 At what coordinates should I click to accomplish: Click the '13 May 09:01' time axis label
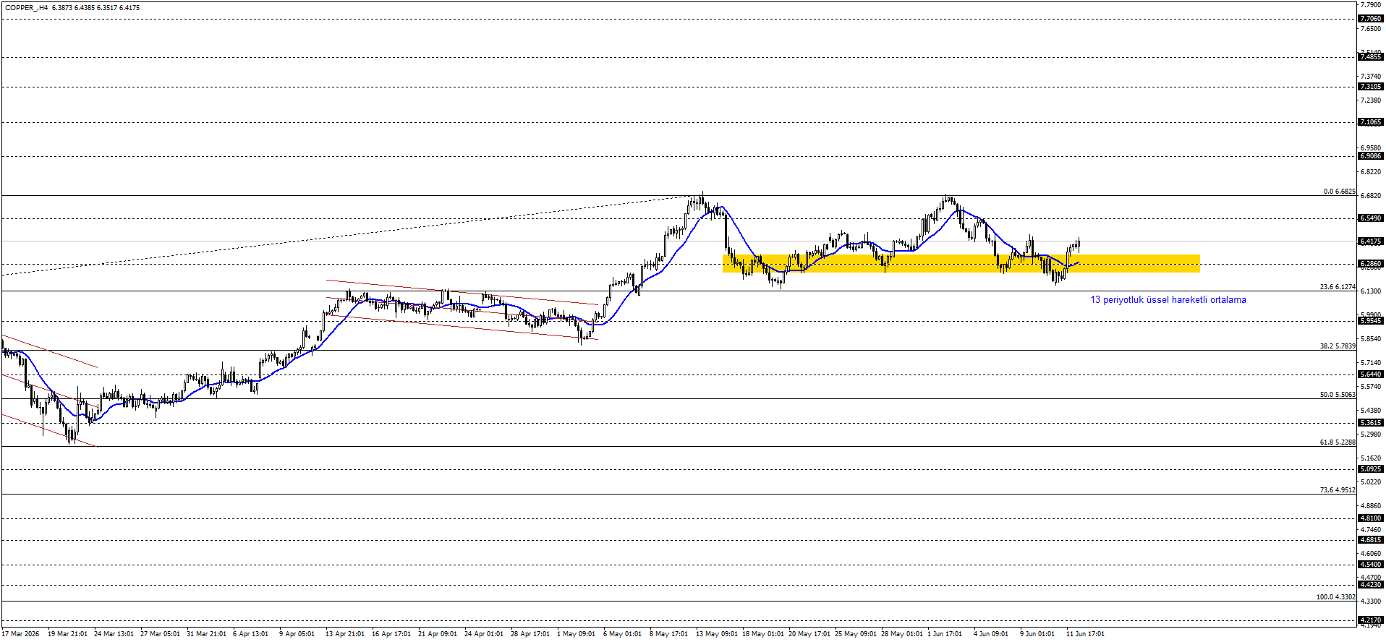pyautogui.click(x=717, y=634)
